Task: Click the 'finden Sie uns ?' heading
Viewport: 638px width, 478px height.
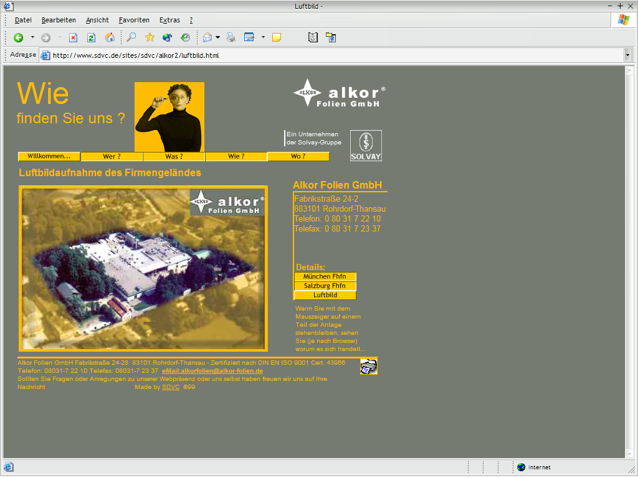Action: [x=71, y=118]
